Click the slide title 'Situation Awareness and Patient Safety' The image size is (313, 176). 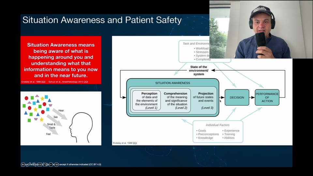(x=102, y=20)
